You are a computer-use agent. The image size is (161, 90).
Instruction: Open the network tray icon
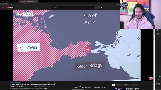160,77
